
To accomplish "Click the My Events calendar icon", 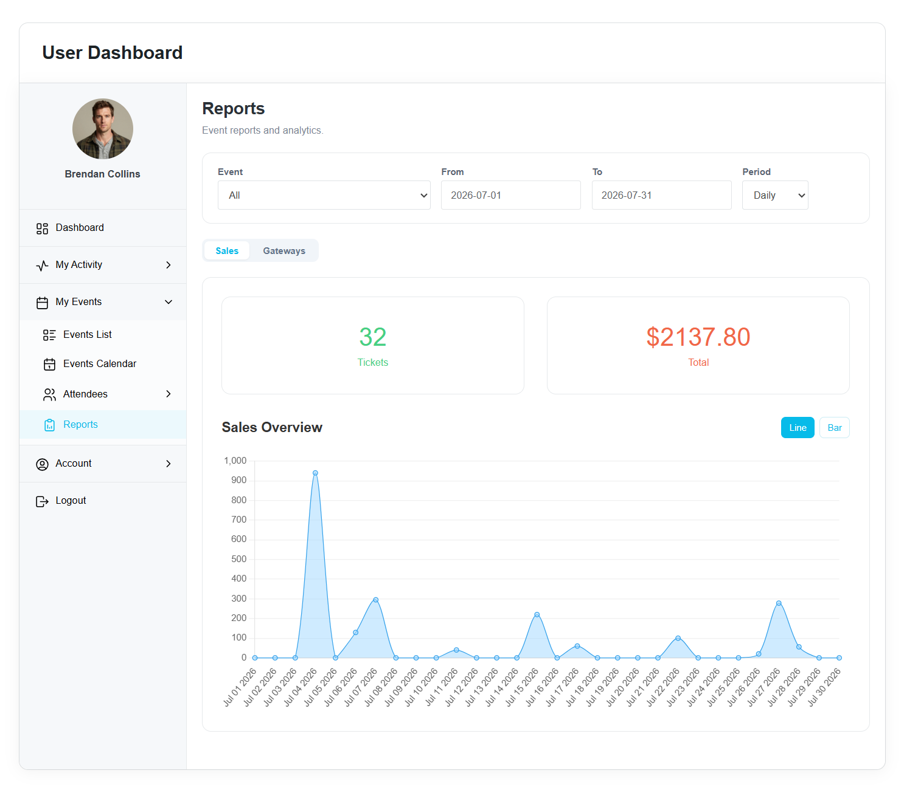I will 42,303.
